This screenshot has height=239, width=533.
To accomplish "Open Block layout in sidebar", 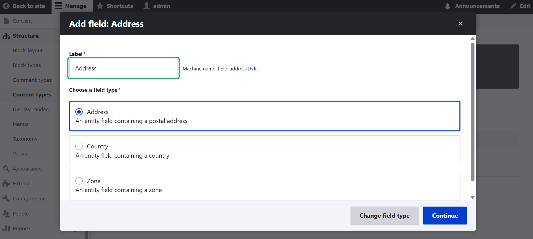I will click(x=28, y=51).
